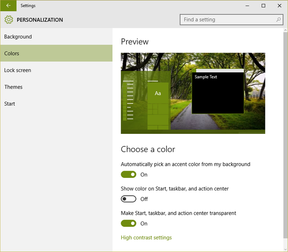Close the Settings window
Image resolution: width=288 pixels, height=252 pixels.
coord(279,6)
